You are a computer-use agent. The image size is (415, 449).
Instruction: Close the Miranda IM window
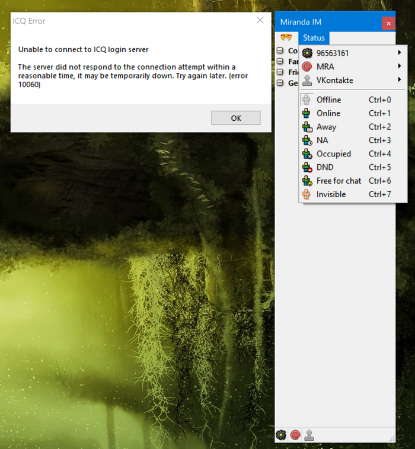(x=388, y=23)
